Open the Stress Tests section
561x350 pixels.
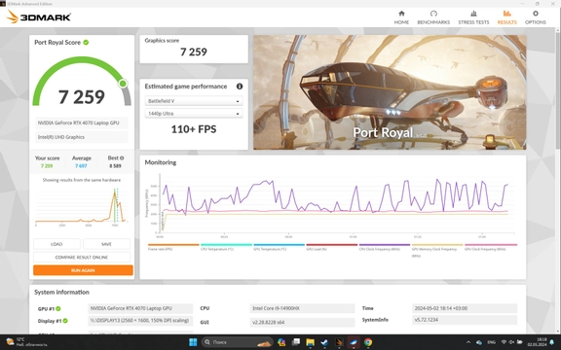[473, 17]
